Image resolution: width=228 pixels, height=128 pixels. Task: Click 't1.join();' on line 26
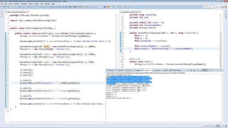tap(25, 80)
